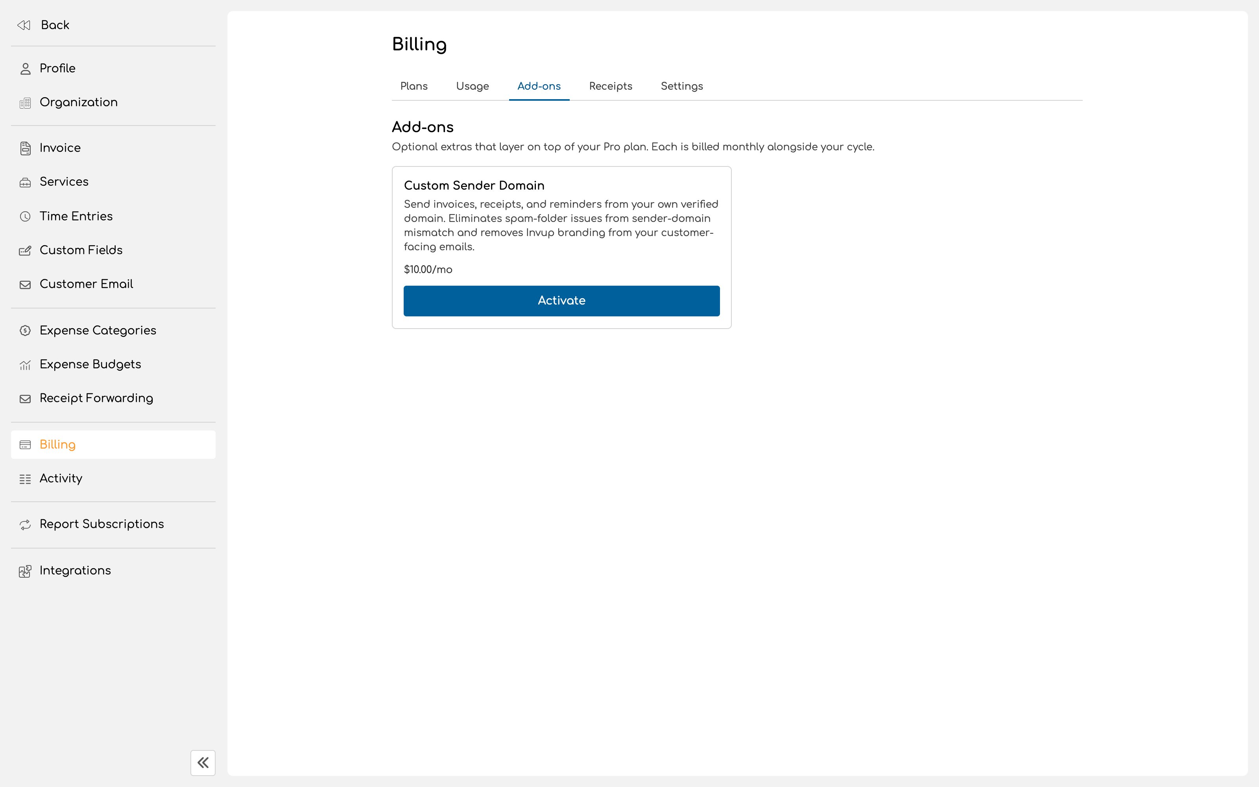Click the Profile person icon
This screenshot has width=1259, height=787.
(25, 69)
